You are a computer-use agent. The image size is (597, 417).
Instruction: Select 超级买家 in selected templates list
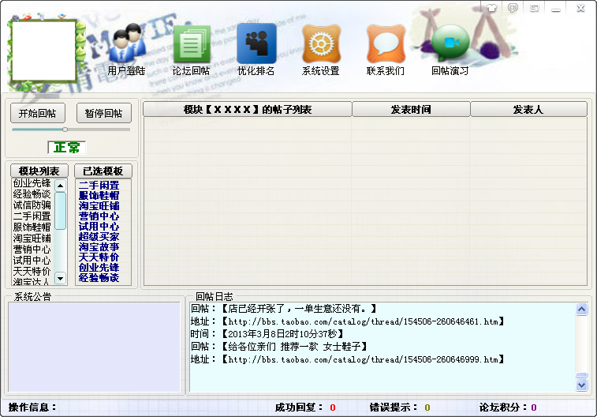point(99,237)
